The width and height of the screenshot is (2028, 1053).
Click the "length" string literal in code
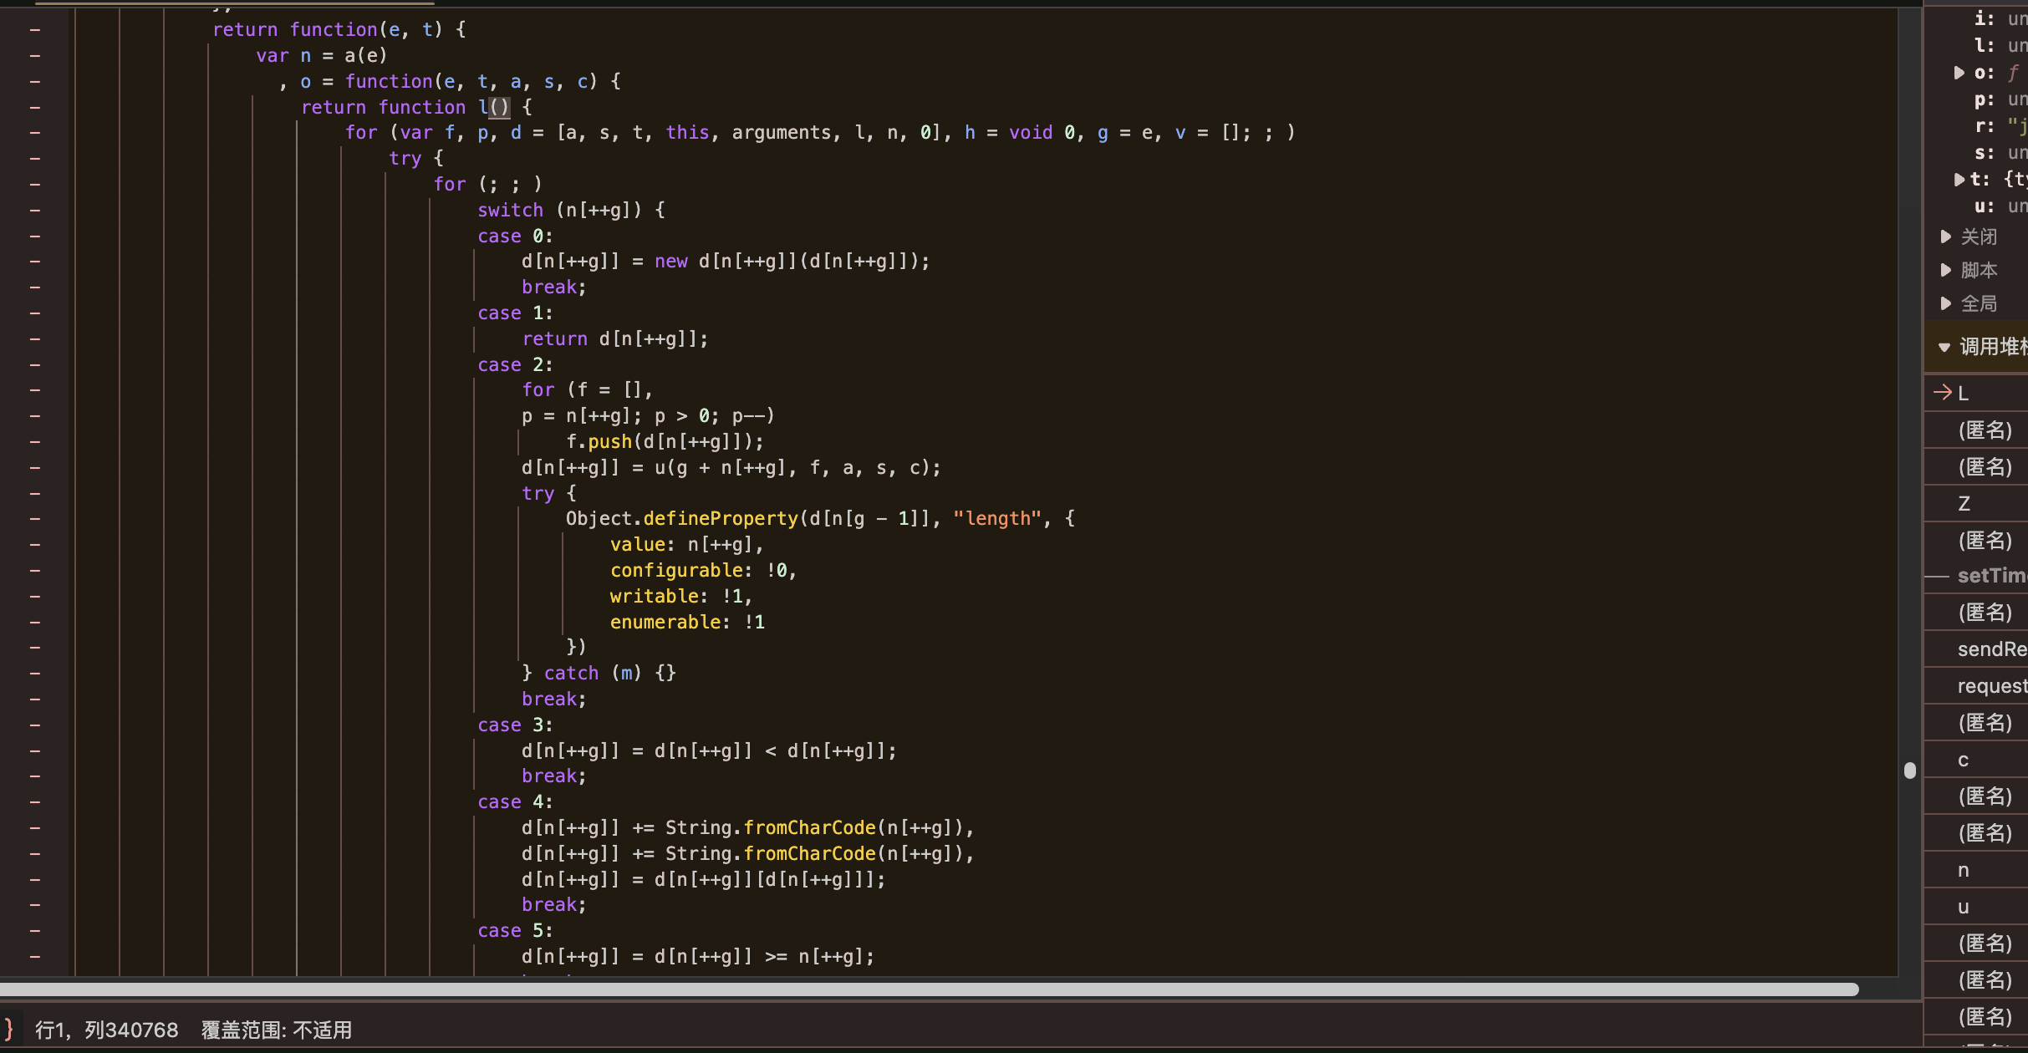coord(997,518)
